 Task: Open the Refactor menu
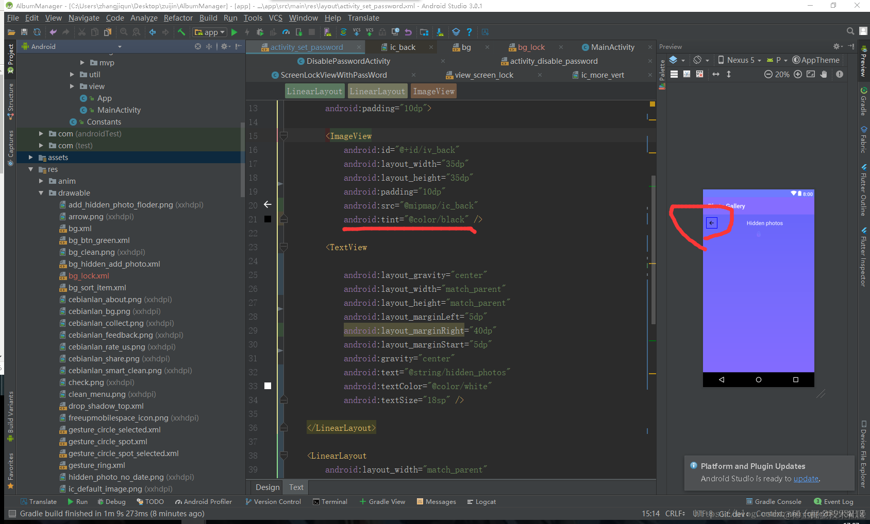[178, 18]
